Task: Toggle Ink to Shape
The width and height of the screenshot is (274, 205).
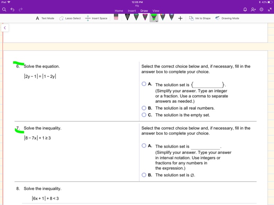Action: (x=200, y=18)
